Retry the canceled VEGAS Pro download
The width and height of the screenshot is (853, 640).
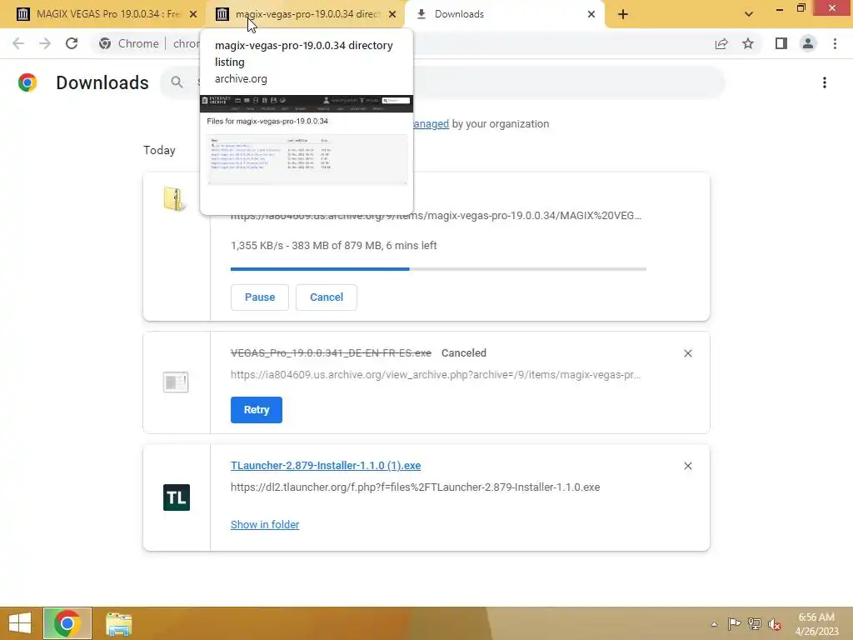coord(257,410)
